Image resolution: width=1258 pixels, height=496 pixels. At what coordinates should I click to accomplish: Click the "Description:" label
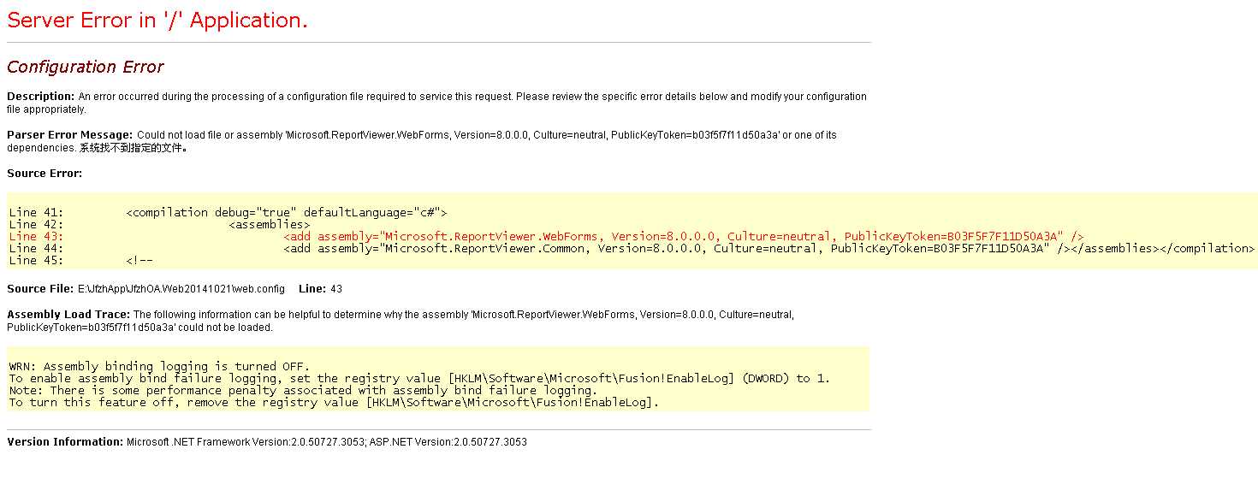(41, 97)
